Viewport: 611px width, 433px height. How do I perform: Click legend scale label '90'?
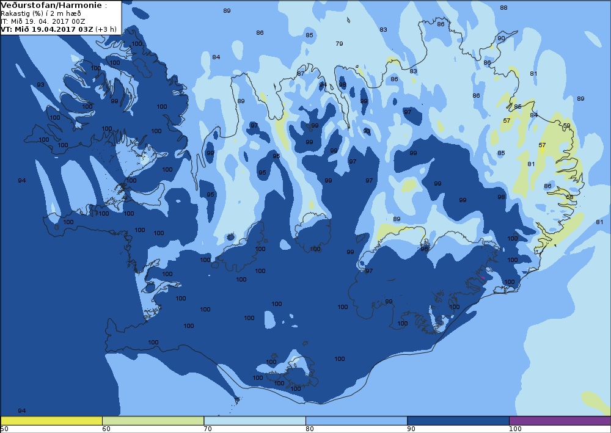coord(411,429)
